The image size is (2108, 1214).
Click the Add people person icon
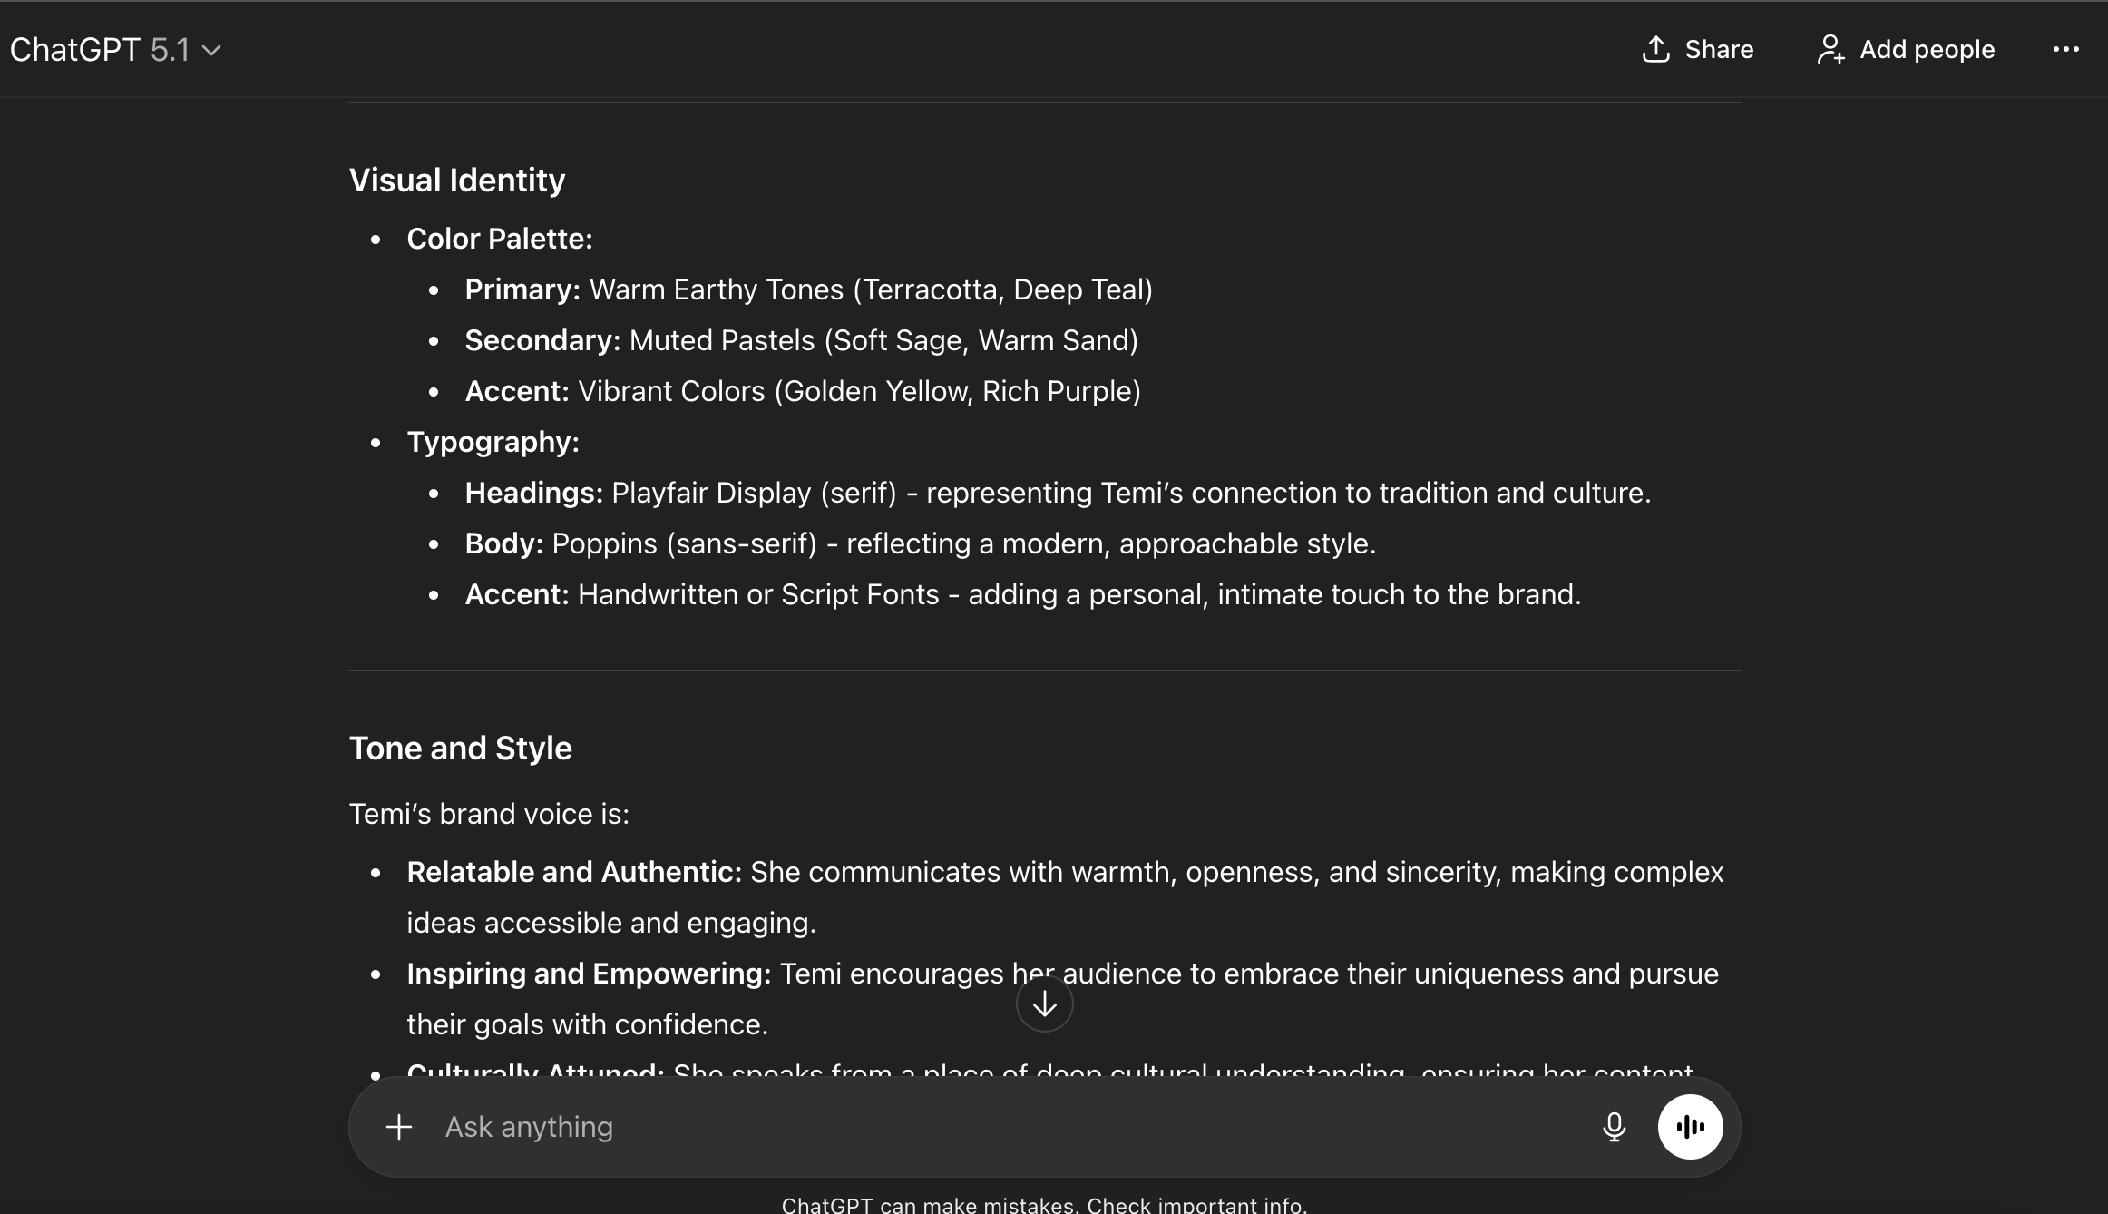(x=1830, y=49)
